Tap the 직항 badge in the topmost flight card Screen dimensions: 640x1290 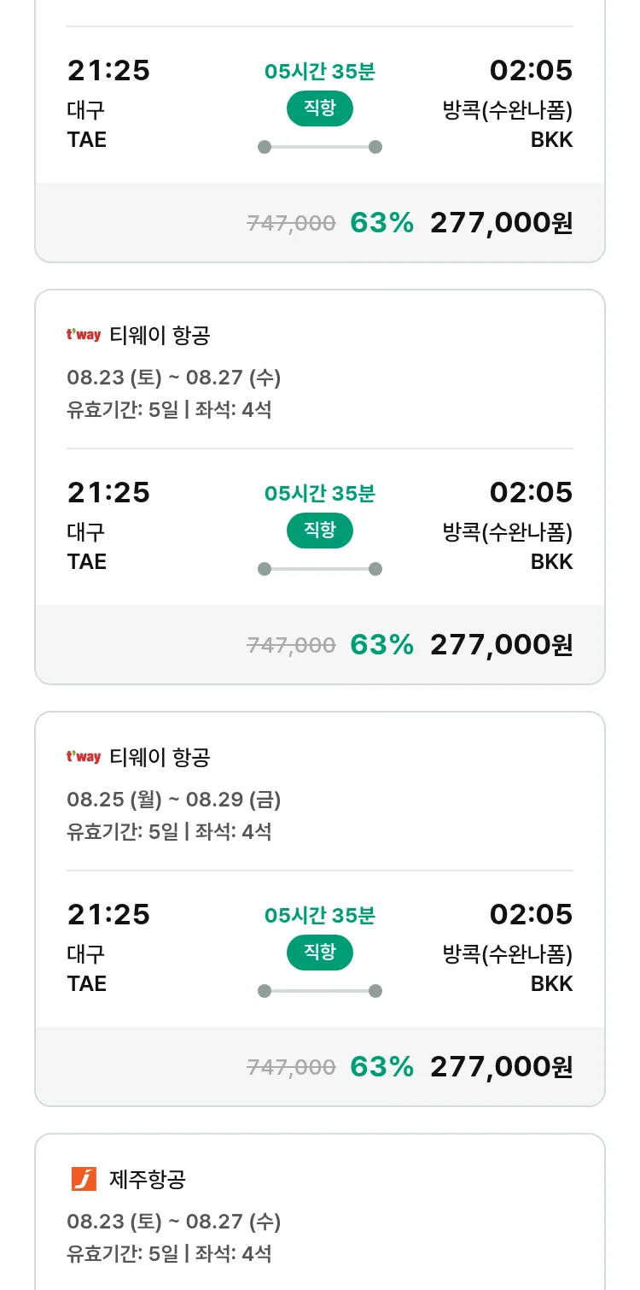point(319,108)
